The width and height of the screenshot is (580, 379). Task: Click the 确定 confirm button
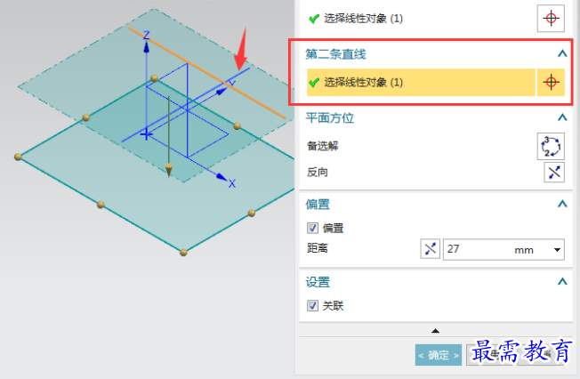[x=439, y=355]
